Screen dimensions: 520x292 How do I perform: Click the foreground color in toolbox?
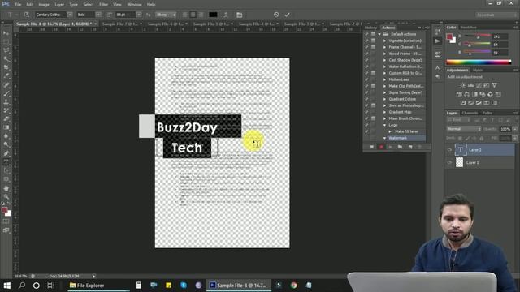(x=4, y=210)
